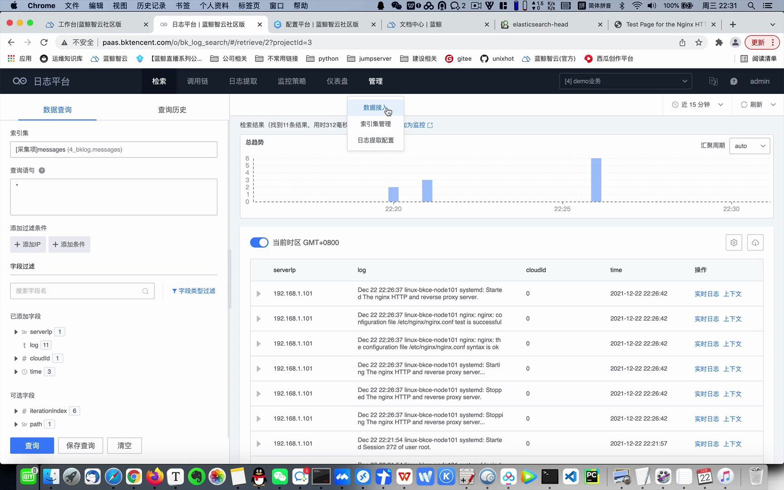
Task: Click the 索引集 selection field
Action: pyautogui.click(x=113, y=150)
